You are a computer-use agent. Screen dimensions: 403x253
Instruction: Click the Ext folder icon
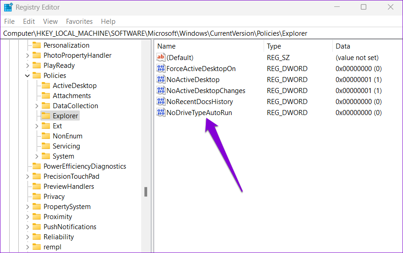click(46, 126)
